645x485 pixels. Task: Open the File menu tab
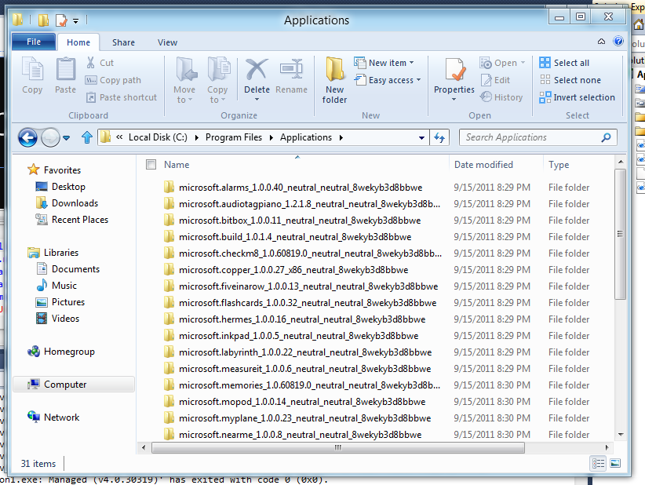[x=34, y=42]
